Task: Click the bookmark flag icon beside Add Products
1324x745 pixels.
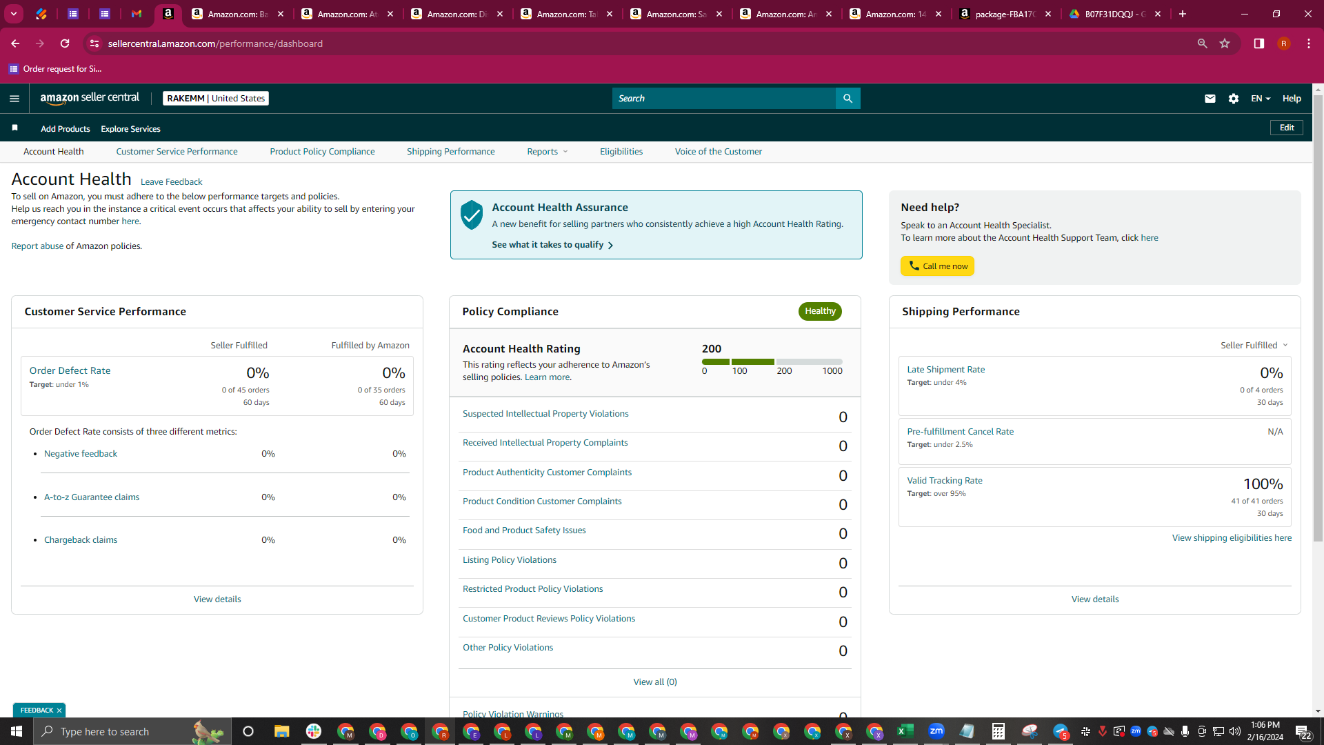Action: point(14,128)
